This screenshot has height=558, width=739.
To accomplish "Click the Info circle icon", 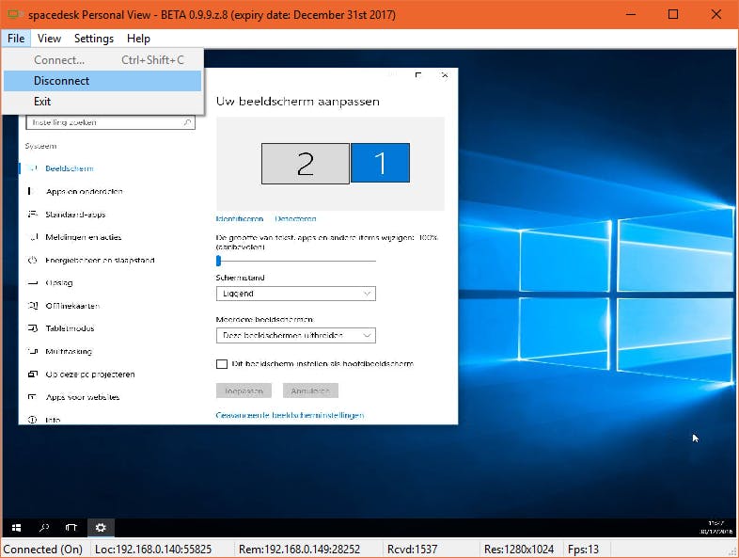I will (32, 420).
